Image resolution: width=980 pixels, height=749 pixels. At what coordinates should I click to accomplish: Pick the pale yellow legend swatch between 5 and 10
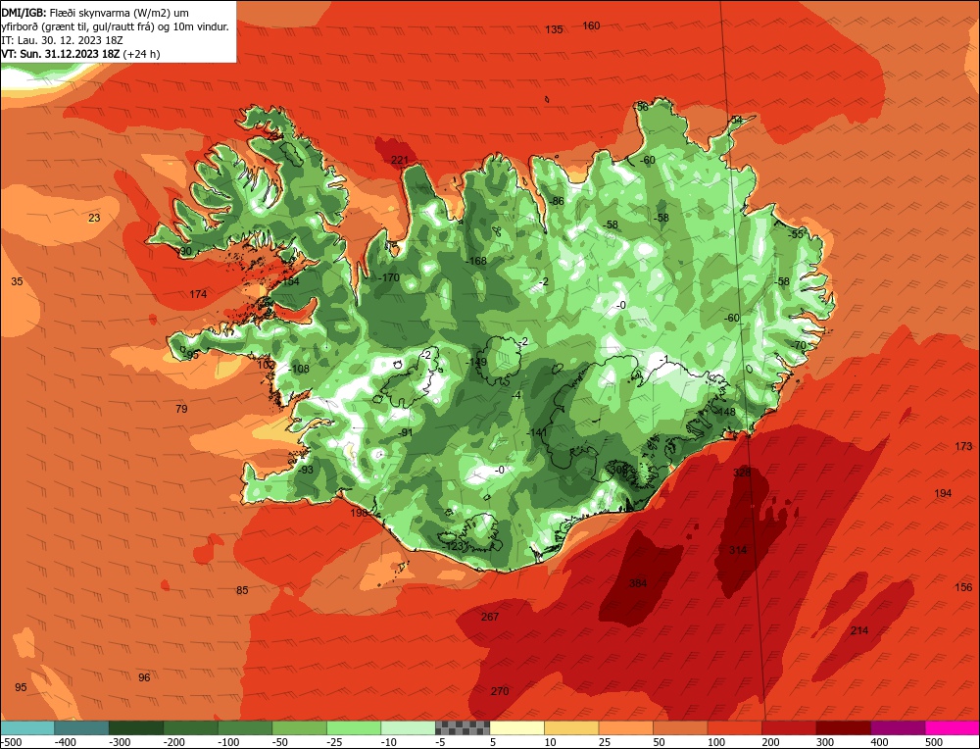[x=516, y=727]
